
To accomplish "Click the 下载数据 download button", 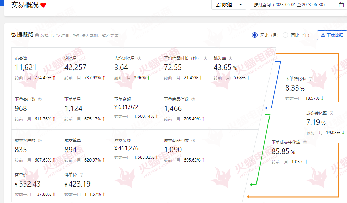I will tap(332, 35).
